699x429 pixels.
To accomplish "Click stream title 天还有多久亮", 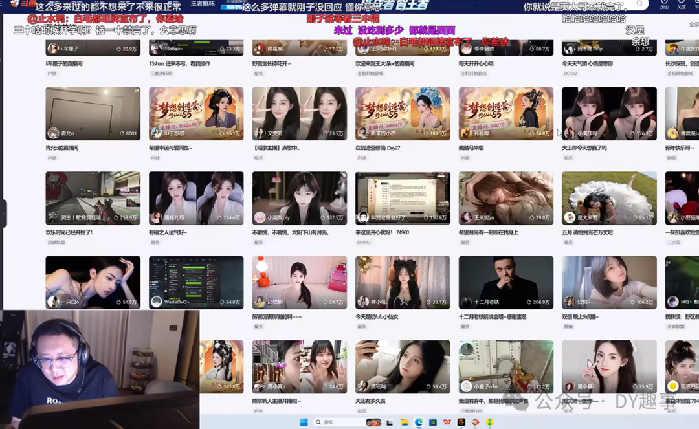I will coord(370,401).
